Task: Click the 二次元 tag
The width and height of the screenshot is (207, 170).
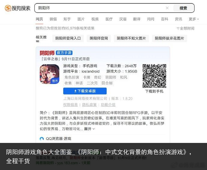Action: (x=92, y=83)
